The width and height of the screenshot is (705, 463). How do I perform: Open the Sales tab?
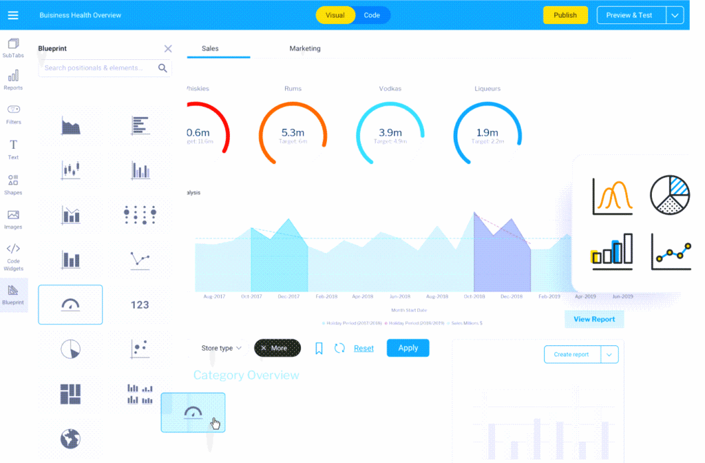coord(210,49)
